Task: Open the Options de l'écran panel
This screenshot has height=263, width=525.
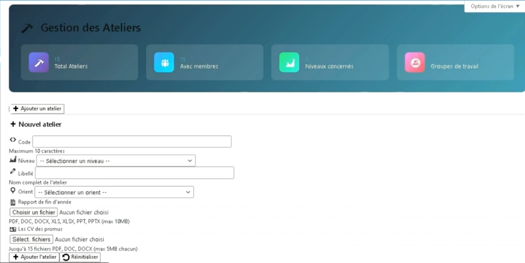Action: (x=495, y=6)
